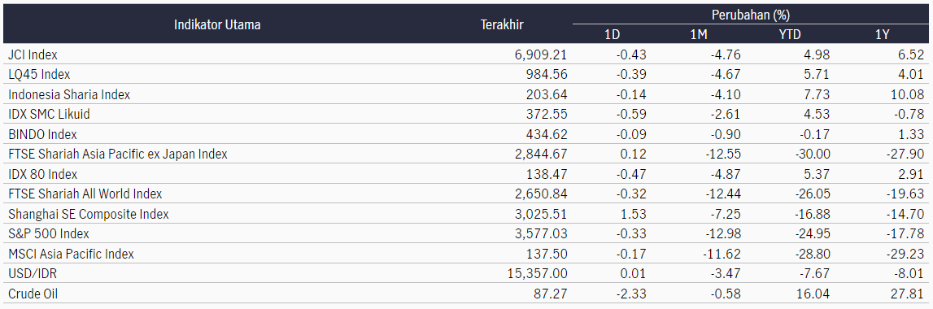Select the Crude Oil 1Y value 27.81
Screen dimensions: 933x309
click(x=910, y=294)
